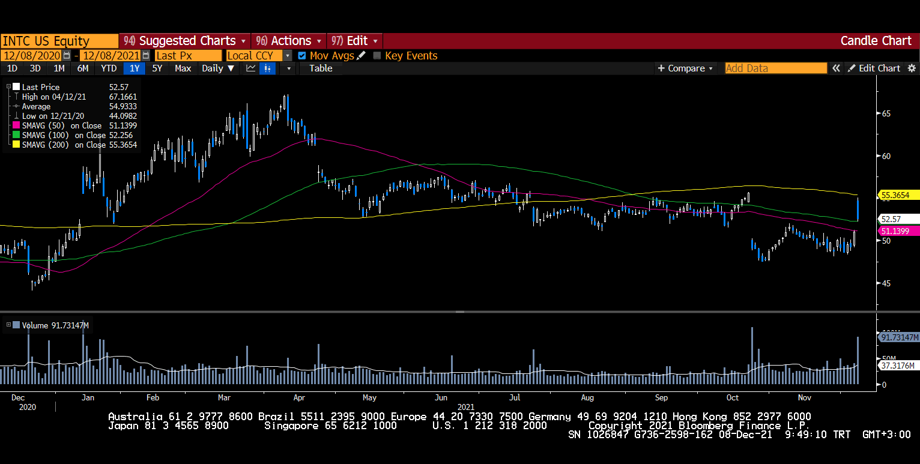Click the Table view button
The width and height of the screenshot is (920, 464).
pos(321,68)
